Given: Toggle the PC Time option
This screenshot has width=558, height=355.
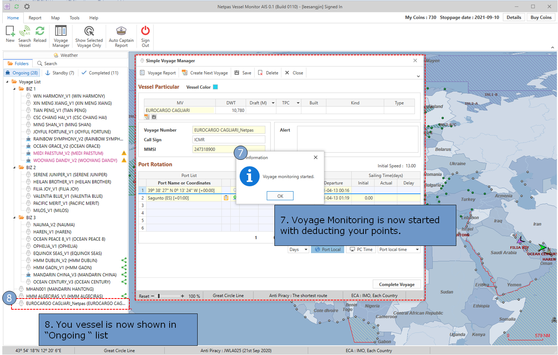Looking at the screenshot, I should click(x=361, y=249).
